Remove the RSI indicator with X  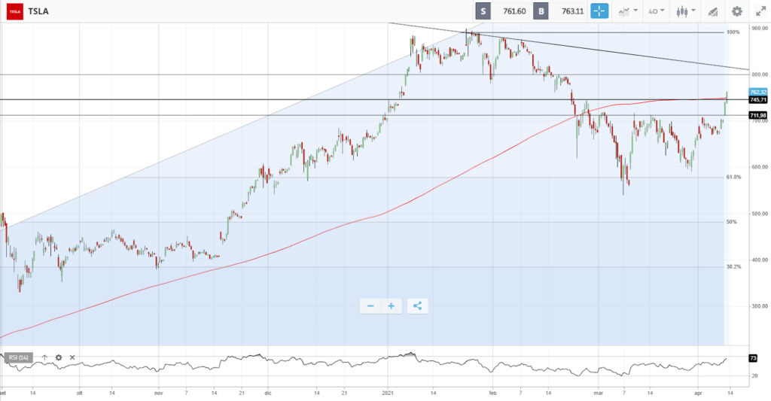coord(72,358)
